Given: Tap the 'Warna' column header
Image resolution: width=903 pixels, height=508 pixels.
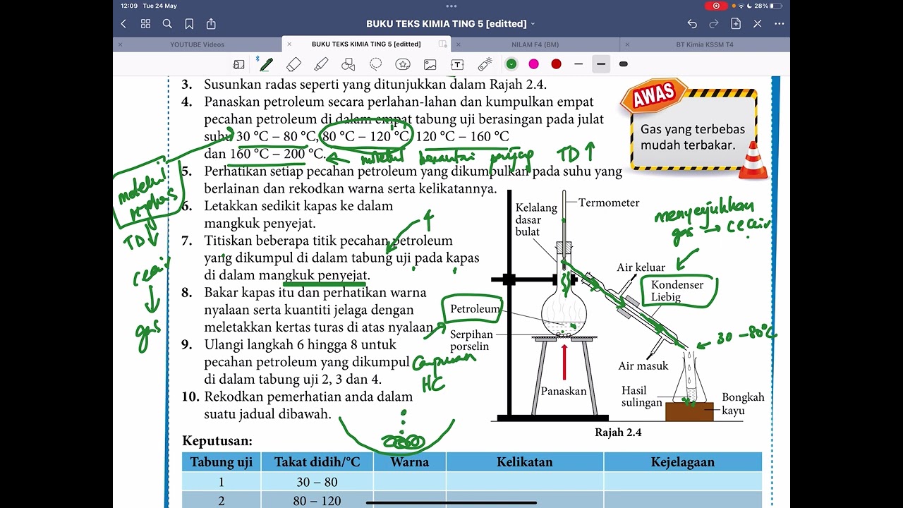Looking at the screenshot, I should 409,462.
